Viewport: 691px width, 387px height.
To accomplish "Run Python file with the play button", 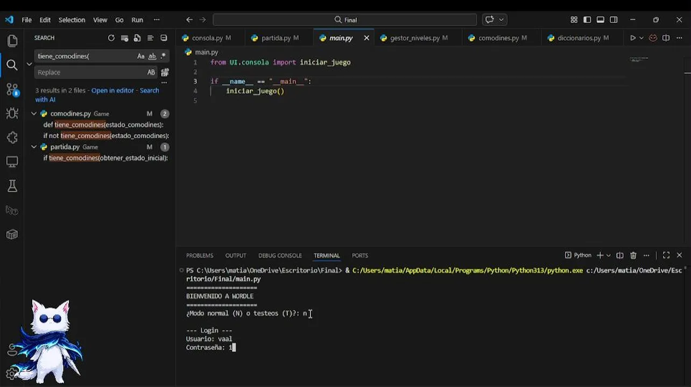I will 633,38.
